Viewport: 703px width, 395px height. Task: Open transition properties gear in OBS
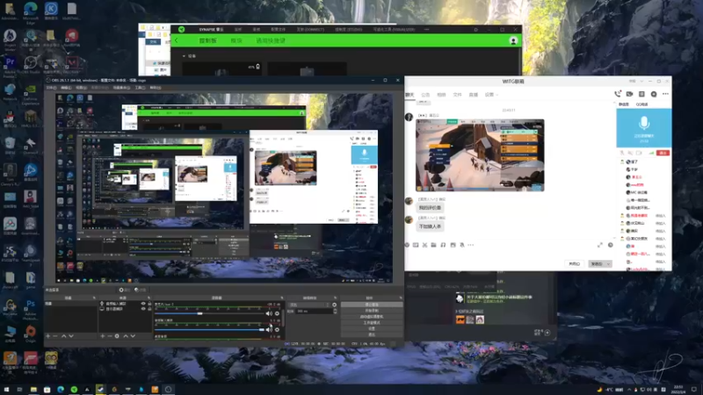pos(335,305)
